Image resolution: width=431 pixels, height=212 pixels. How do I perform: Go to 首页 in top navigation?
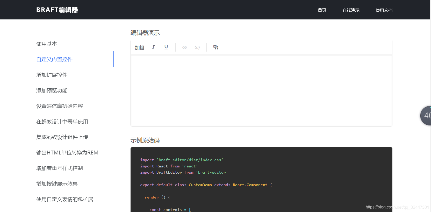pyautogui.click(x=322, y=10)
